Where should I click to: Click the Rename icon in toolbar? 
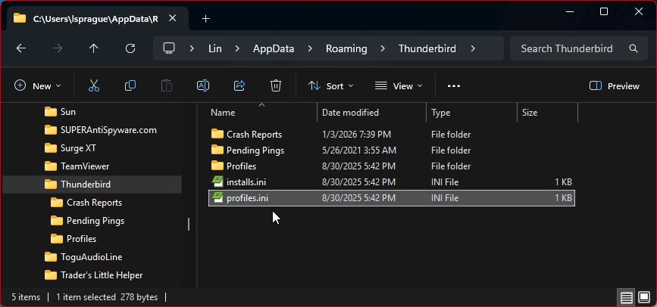(x=203, y=86)
